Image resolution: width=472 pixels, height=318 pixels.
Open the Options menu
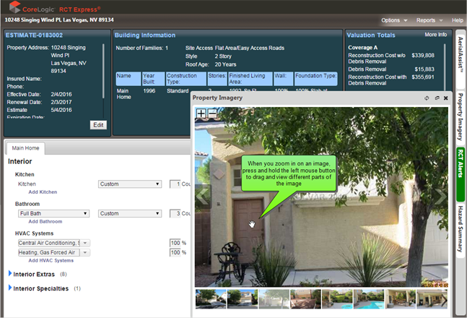pos(394,20)
